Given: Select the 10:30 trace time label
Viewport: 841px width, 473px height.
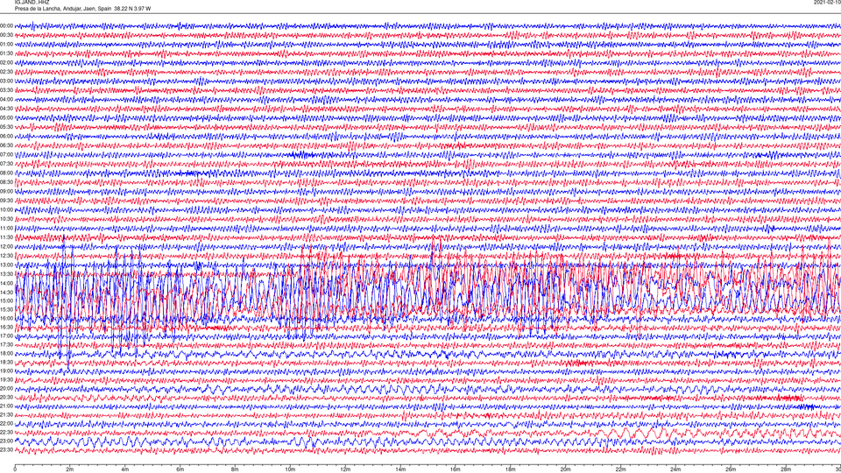Looking at the screenshot, I should pyautogui.click(x=6, y=219).
